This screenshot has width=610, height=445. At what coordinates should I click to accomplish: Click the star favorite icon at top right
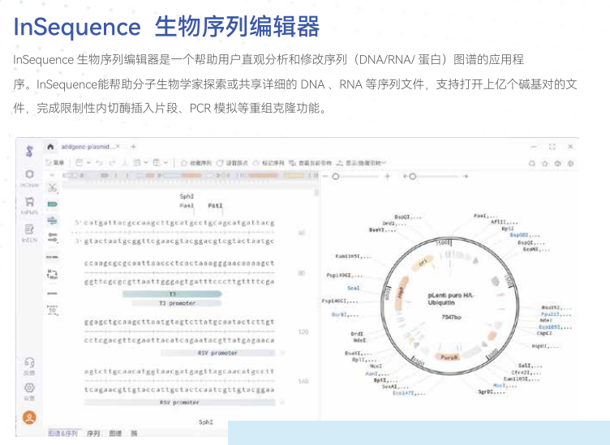pyautogui.click(x=545, y=163)
